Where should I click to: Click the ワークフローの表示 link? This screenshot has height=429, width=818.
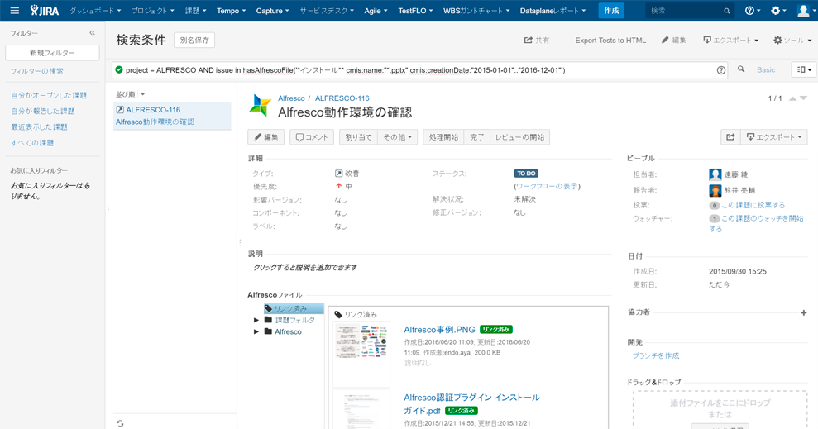[547, 186]
